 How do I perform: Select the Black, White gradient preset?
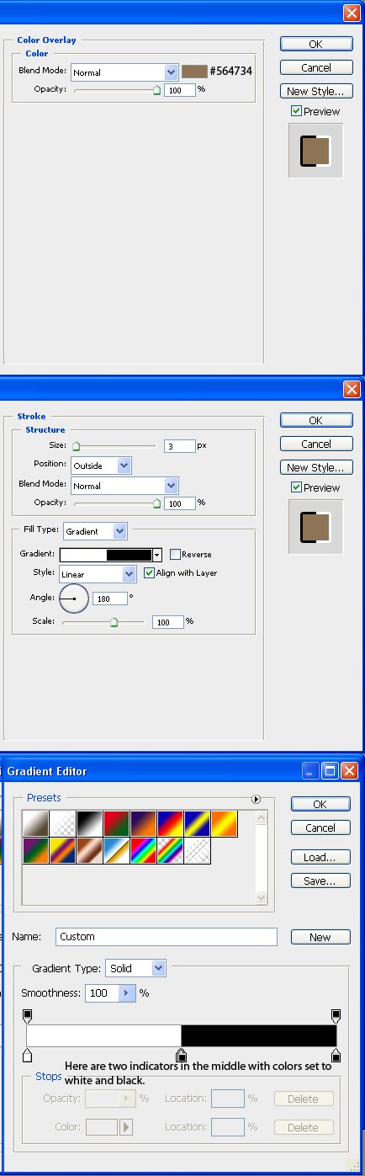point(89,823)
